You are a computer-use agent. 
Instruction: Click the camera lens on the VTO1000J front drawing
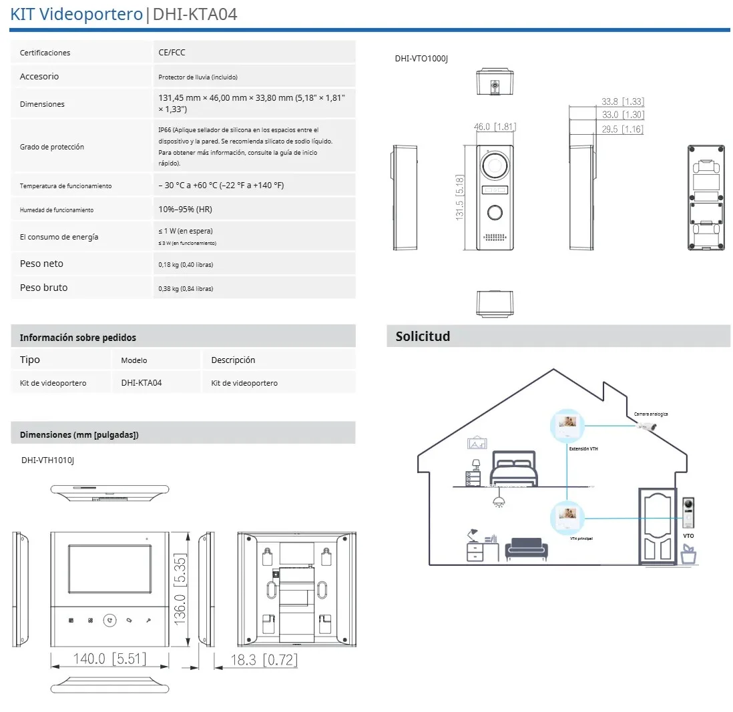pos(495,165)
